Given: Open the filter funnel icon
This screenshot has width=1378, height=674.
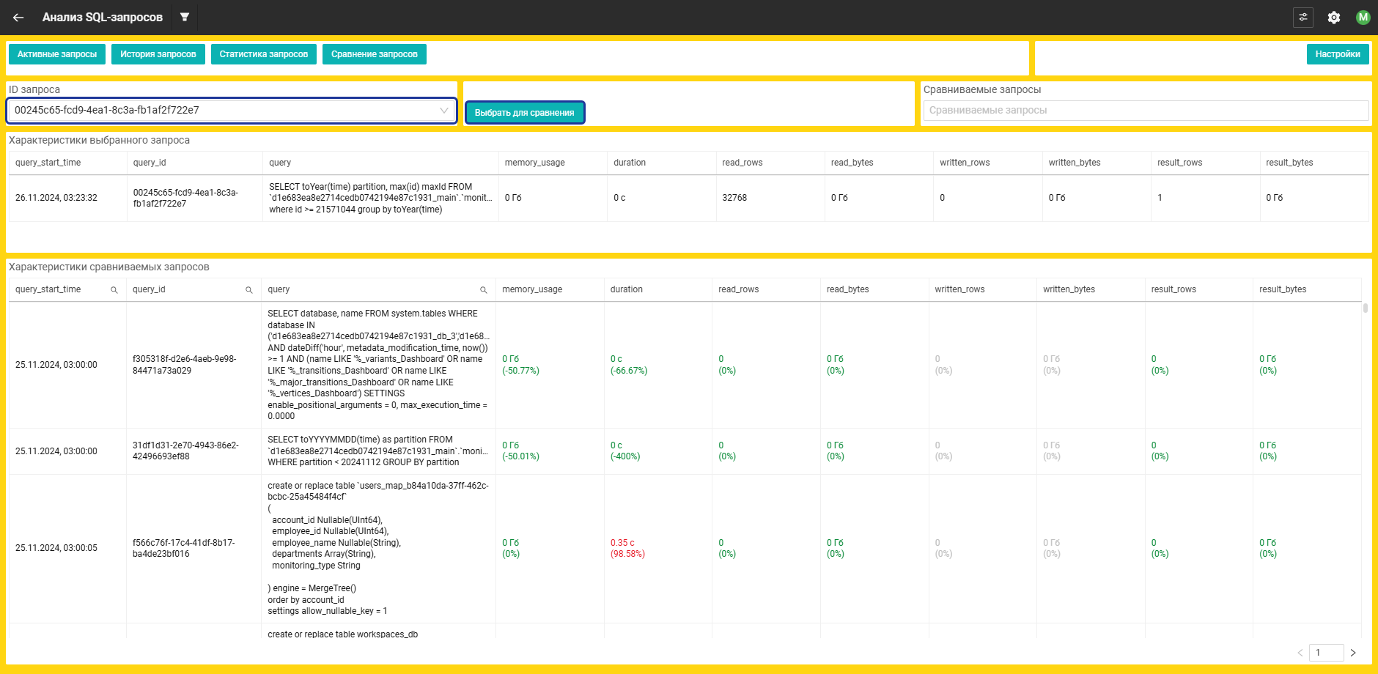Looking at the screenshot, I should click(185, 17).
